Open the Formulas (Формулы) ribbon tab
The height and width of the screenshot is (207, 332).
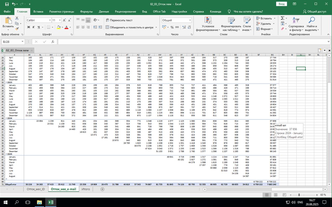(x=86, y=11)
